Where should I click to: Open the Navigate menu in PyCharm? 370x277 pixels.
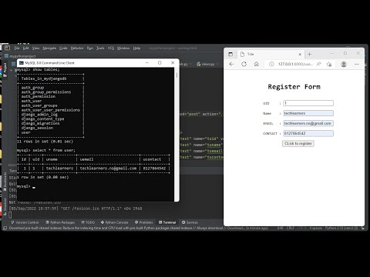[49, 48]
